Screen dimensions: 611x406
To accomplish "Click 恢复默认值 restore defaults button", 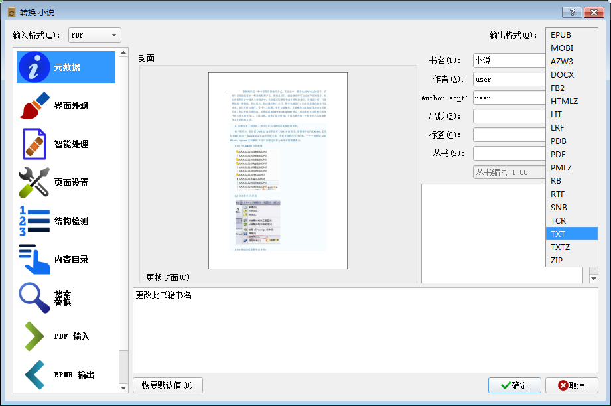I will 167,385.
